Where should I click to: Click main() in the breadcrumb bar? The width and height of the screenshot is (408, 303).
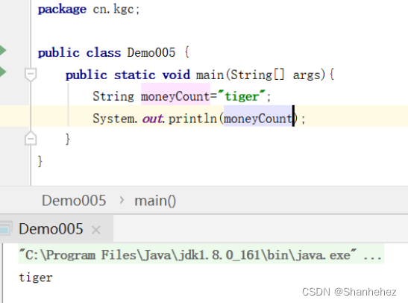pos(155,201)
